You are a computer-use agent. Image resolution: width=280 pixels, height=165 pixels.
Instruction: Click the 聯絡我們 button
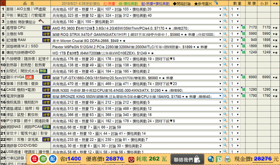[x=187, y=159]
